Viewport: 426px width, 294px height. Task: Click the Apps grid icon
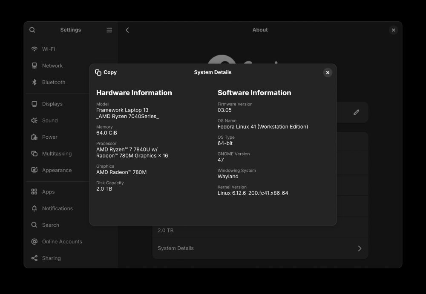[34, 192]
